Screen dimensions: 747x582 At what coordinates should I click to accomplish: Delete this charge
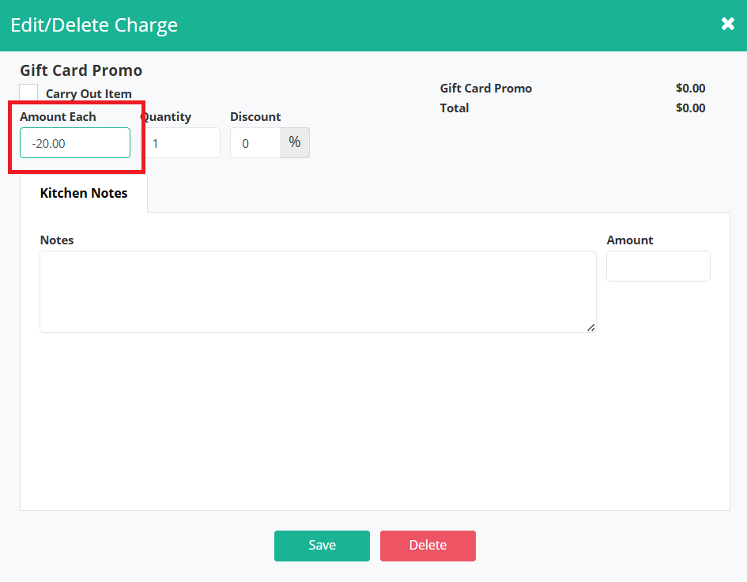[428, 546]
